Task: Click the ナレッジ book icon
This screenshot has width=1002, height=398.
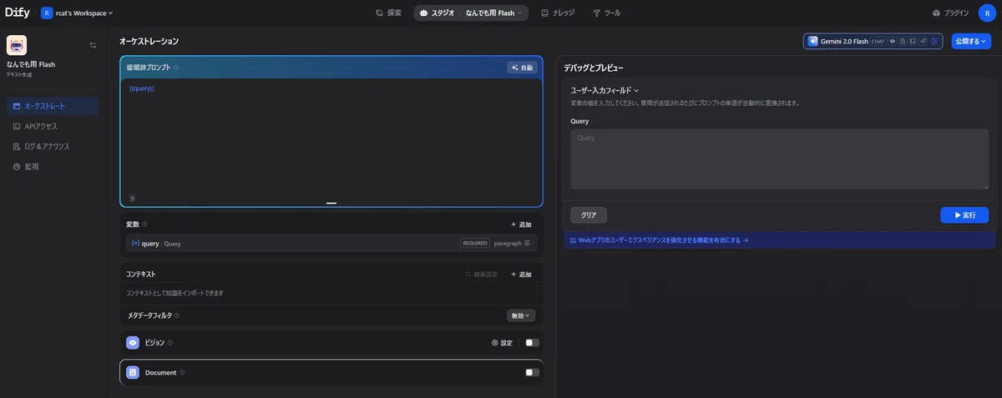Action: (x=544, y=13)
